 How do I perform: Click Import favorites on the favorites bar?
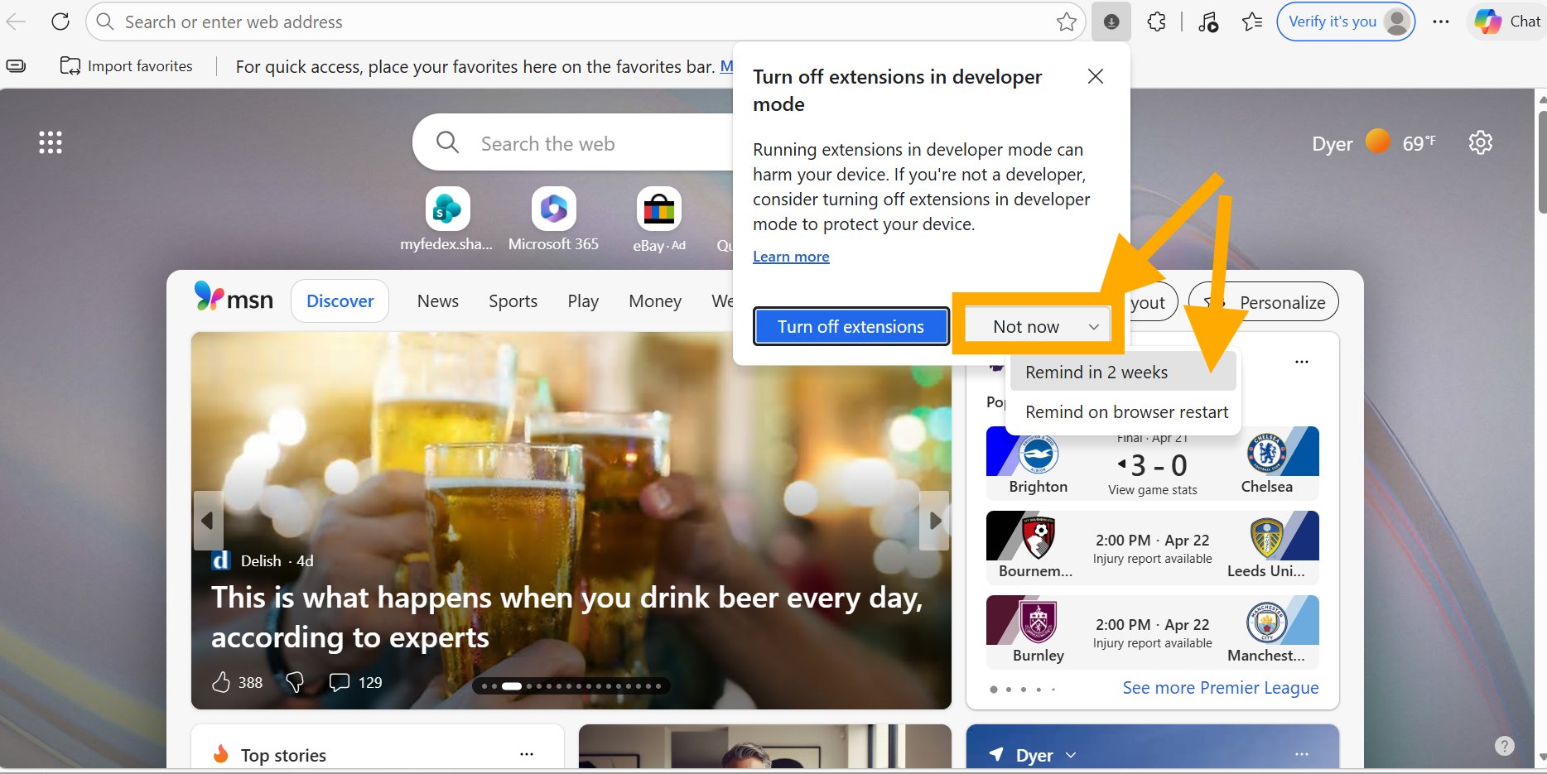click(127, 66)
